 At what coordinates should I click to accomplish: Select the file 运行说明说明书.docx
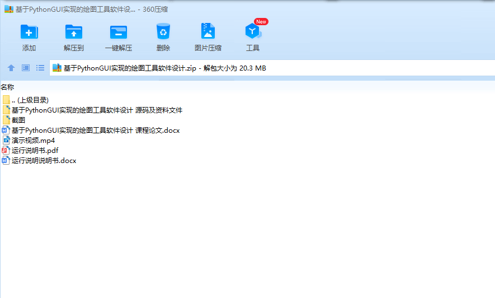[x=44, y=161]
